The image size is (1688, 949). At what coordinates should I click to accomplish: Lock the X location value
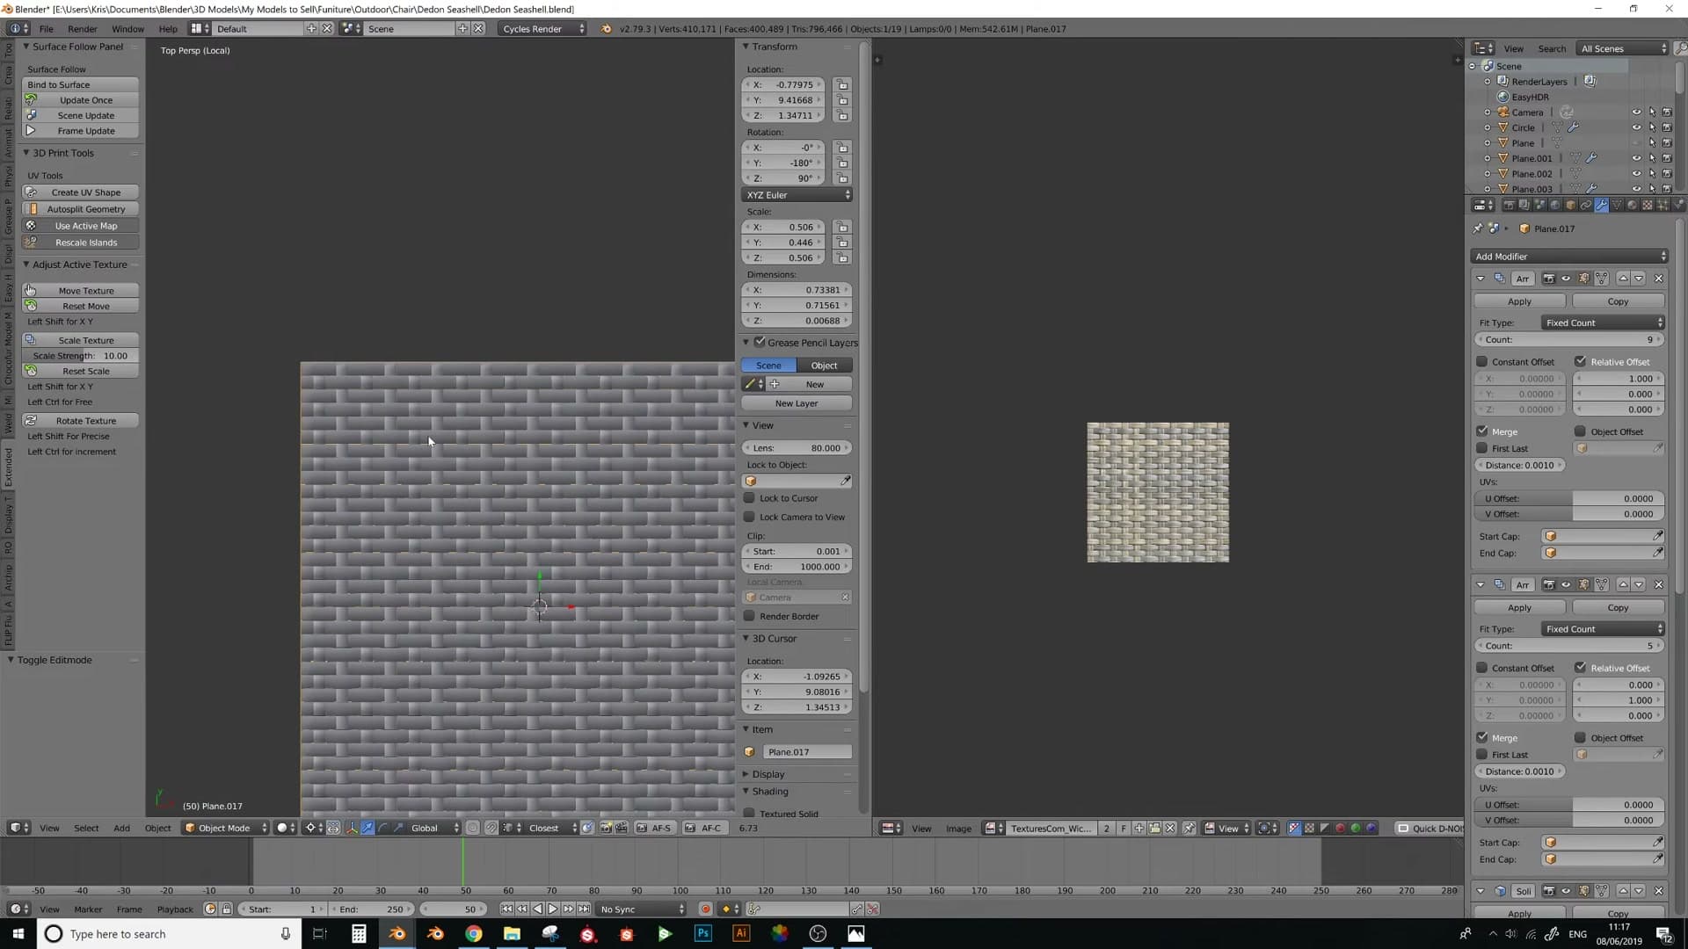click(x=842, y=84)
